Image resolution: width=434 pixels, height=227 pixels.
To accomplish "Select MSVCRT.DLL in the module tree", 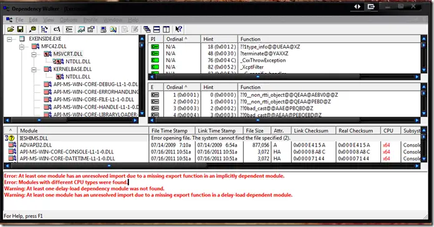I will pyautogui.click(x=68, y=54).
